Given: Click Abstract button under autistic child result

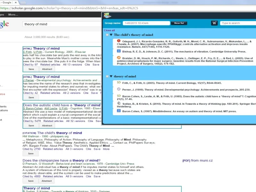Looking at the screenshot, I should (x=47, y=125).
